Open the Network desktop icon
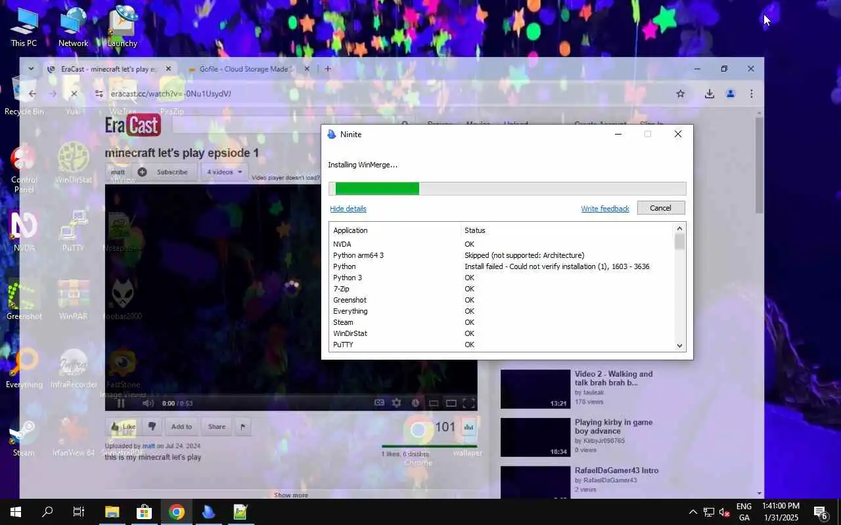 [x=73, y=26]
